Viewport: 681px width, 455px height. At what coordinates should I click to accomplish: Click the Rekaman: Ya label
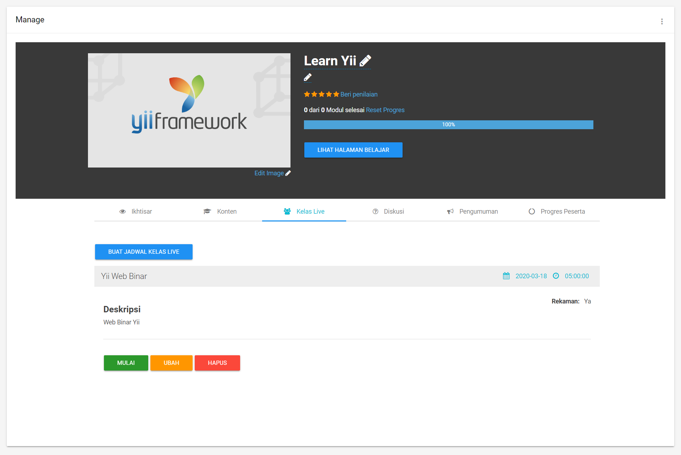[x=571, y=301]
